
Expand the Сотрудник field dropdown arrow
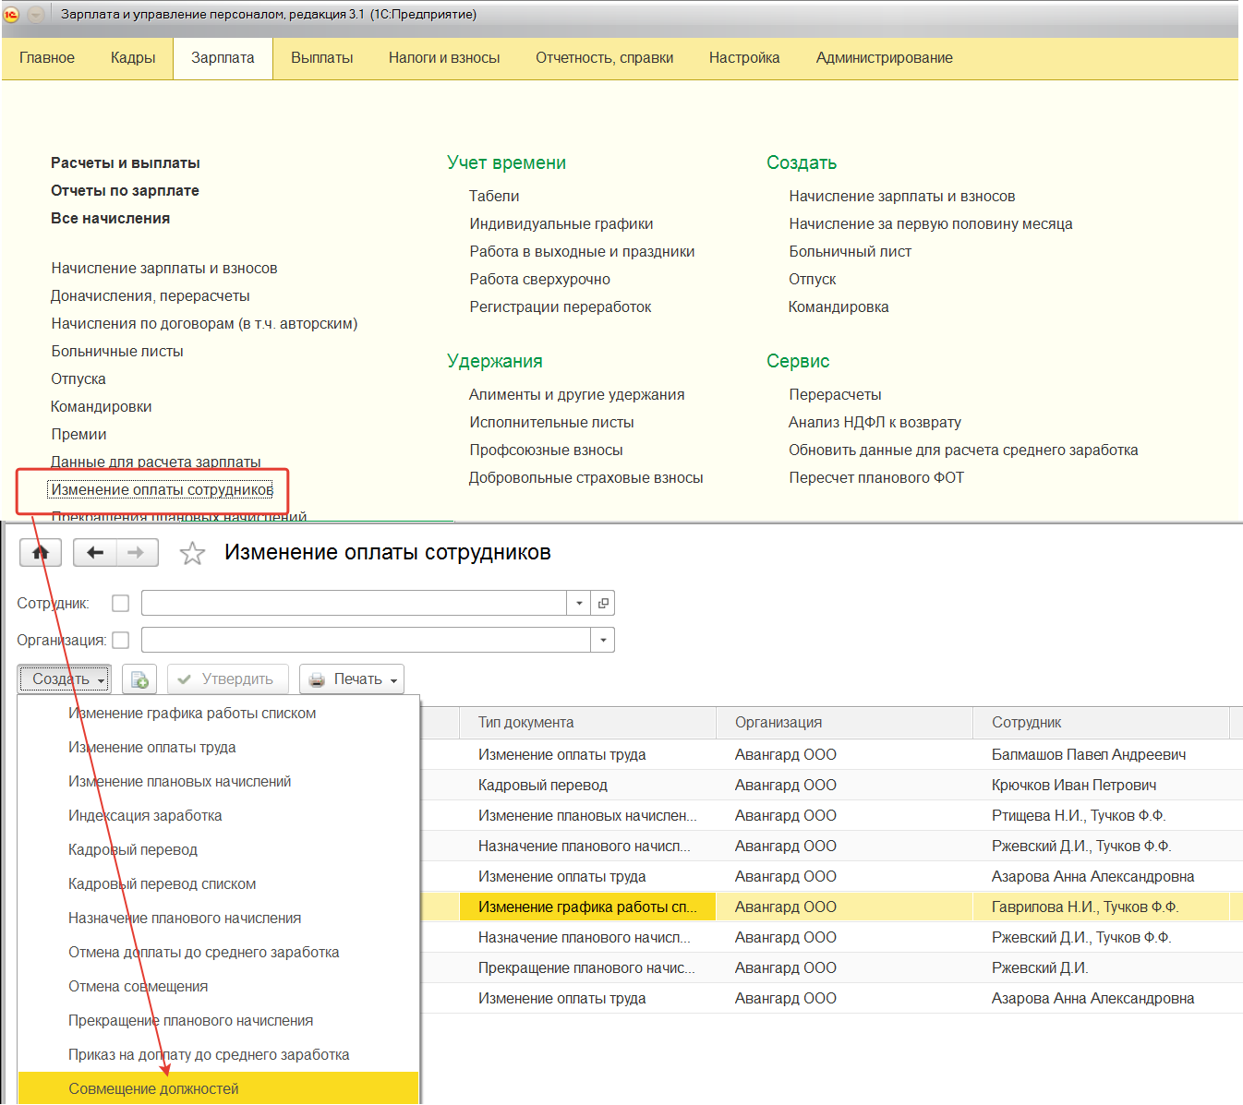click(x=579, y=604)
